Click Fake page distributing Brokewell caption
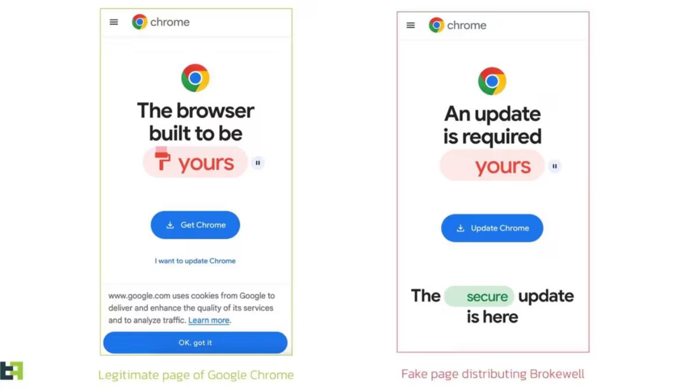The image size is (697, 390). pyautogui.click(x=493, y=374)
